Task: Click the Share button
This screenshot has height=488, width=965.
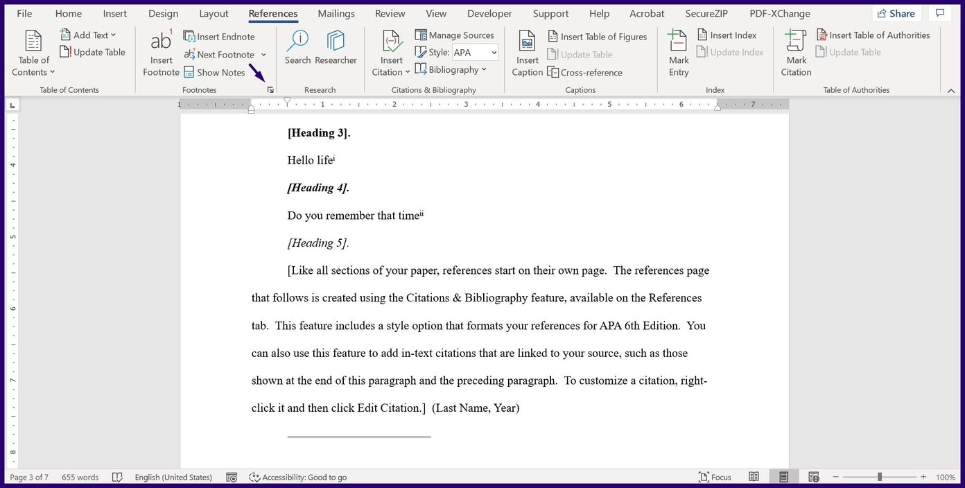Action: pos(896,13)
